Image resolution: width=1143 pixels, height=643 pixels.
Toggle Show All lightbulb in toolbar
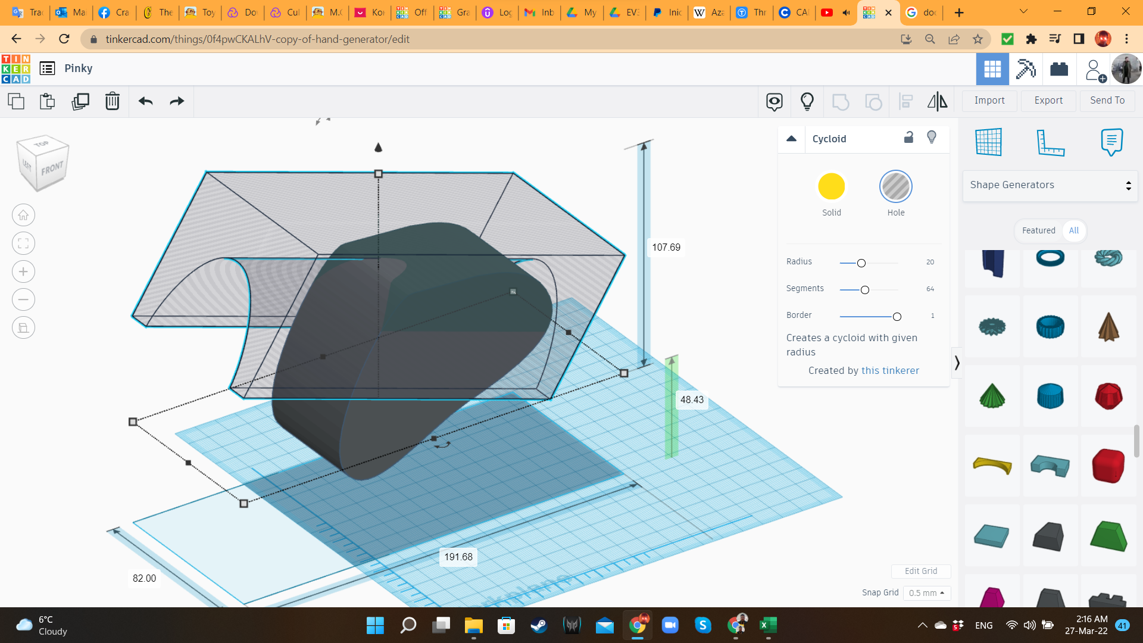(807, 102)
